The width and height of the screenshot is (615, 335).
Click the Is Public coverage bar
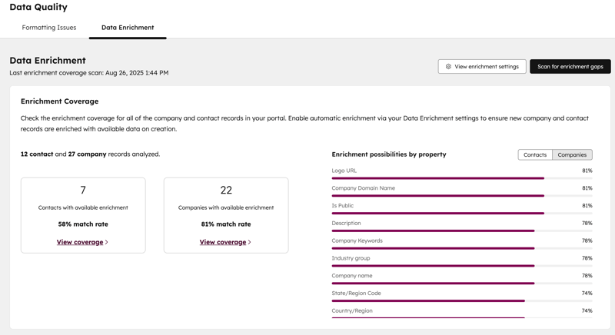(461, 214)
